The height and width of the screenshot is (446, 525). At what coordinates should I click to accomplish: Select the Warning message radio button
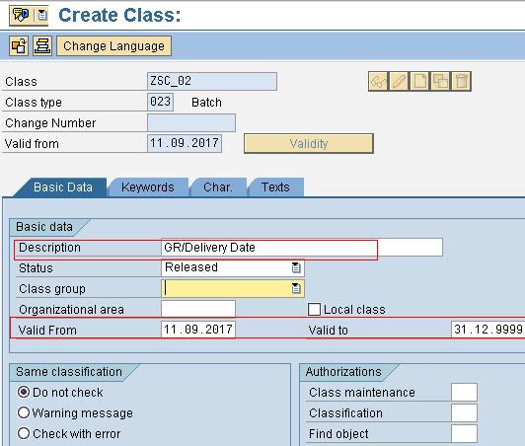pyautogui.click(x=24, y=412)
